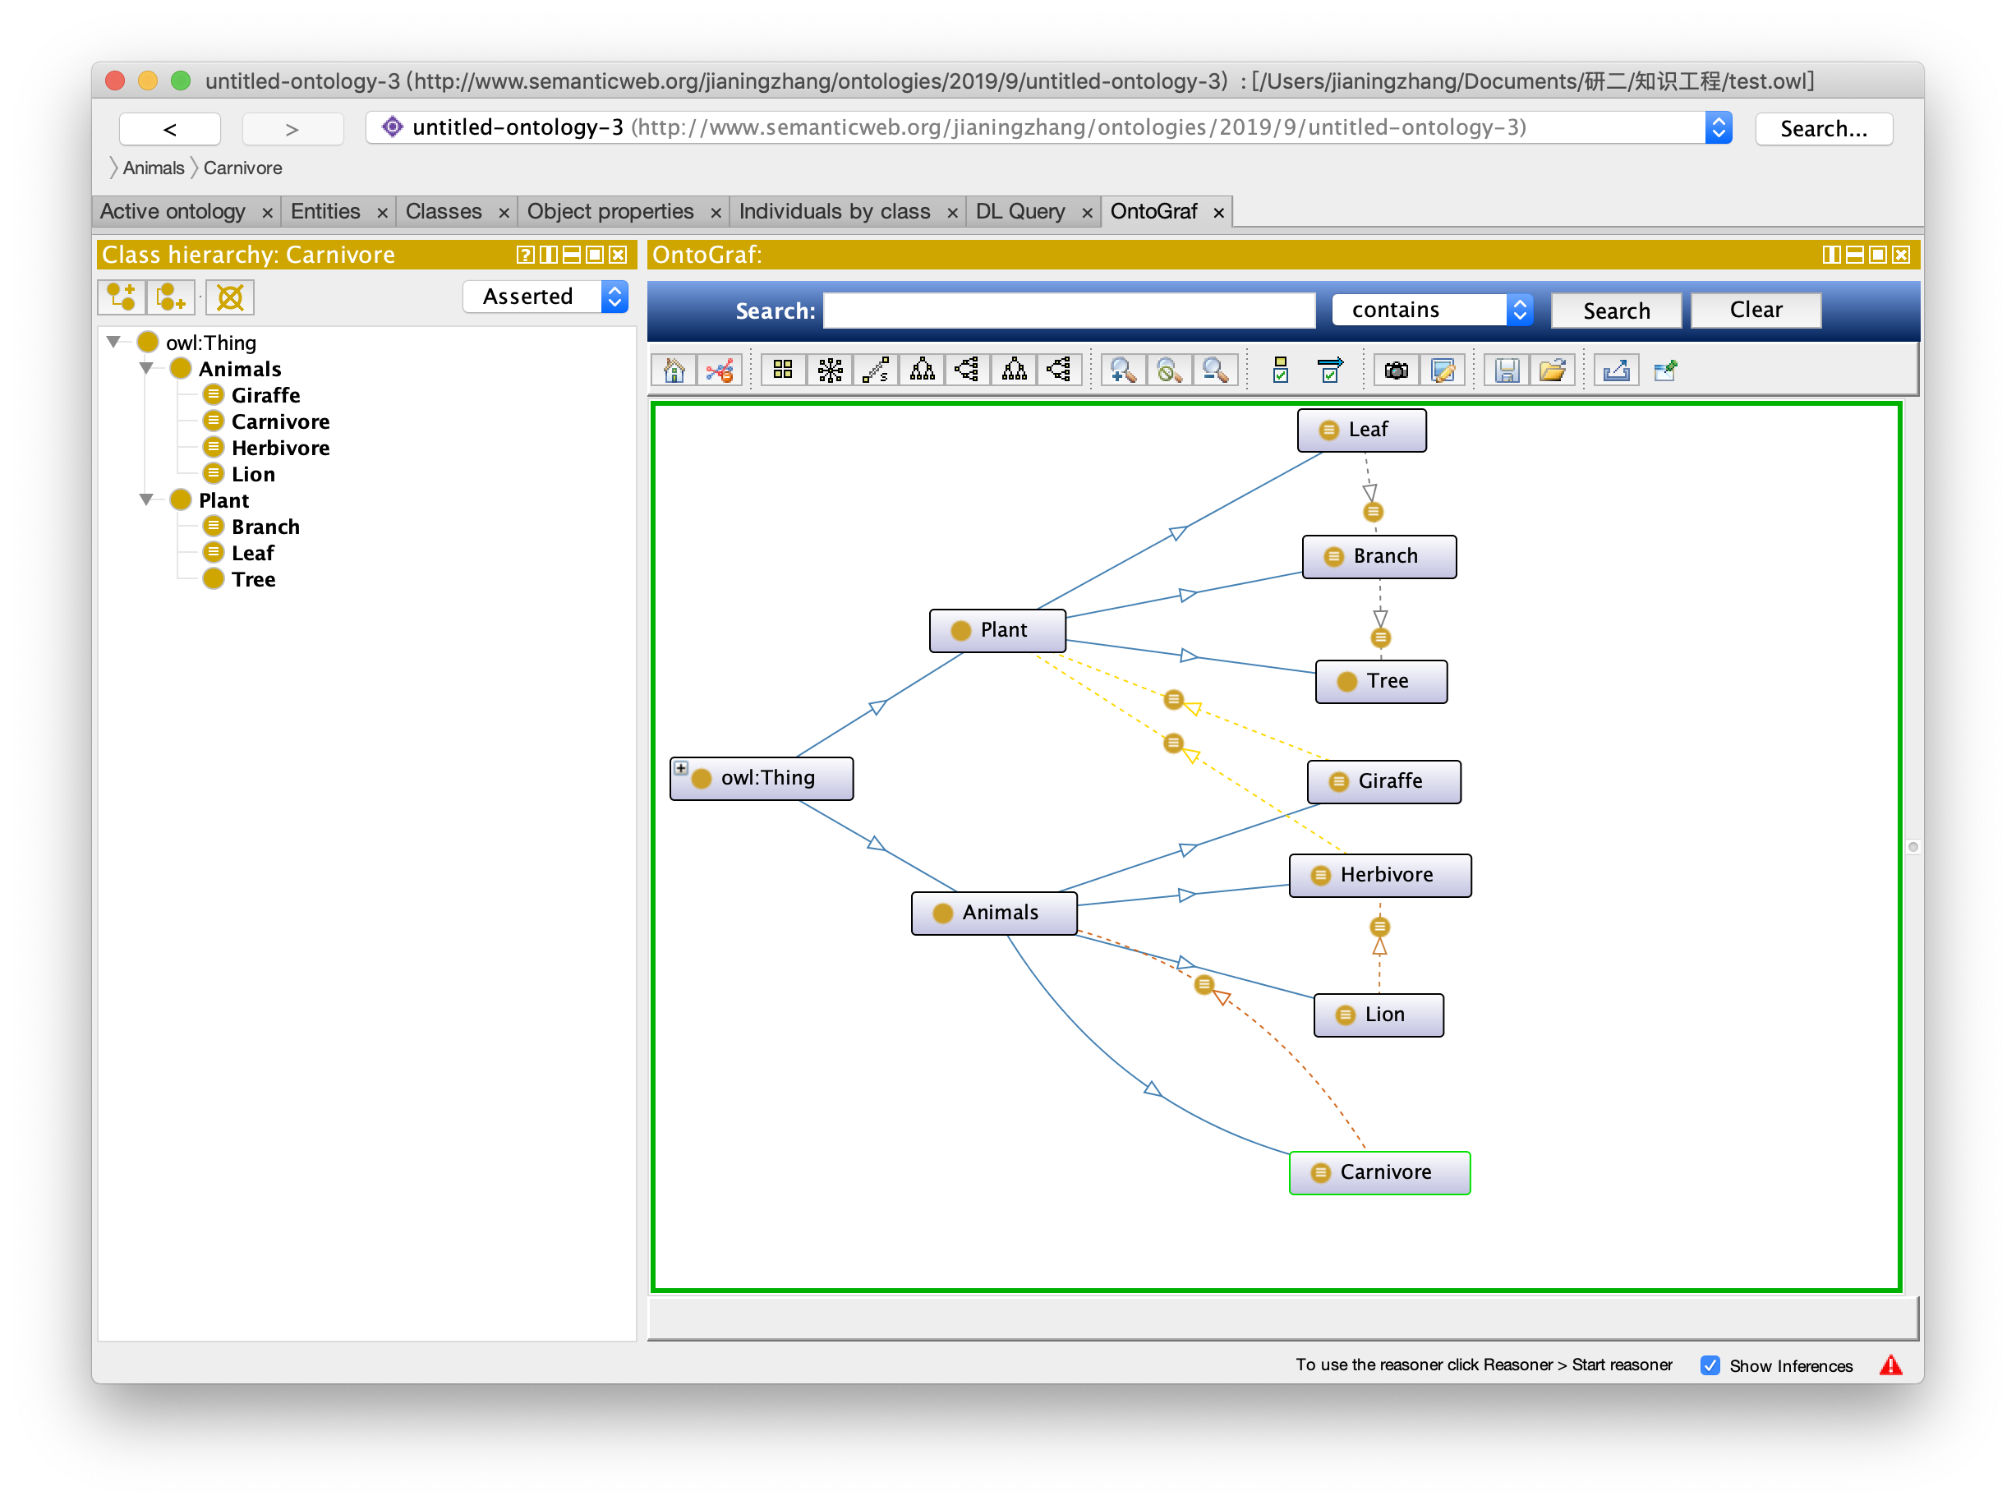Switch to the DL Query tab
2016x1505 pixels.
1020,212
